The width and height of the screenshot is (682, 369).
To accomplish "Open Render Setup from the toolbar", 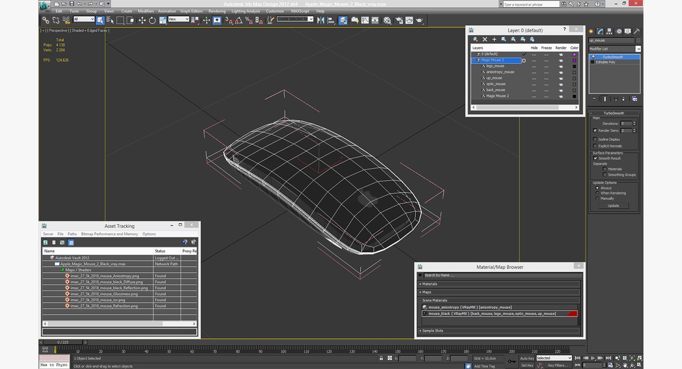I will tap(399, 20).
